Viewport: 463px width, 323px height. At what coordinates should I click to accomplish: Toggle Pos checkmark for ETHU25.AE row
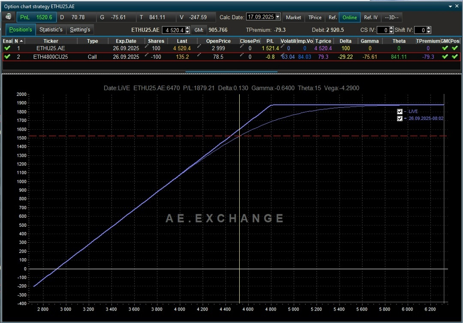455,48
